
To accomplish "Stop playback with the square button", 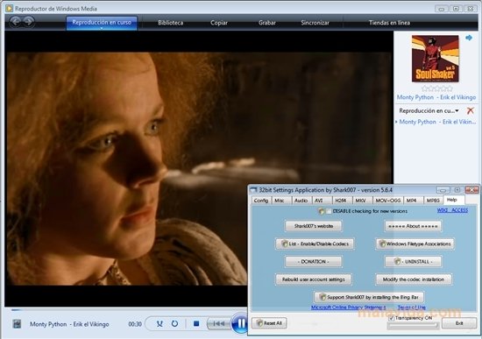I will 196,323.
